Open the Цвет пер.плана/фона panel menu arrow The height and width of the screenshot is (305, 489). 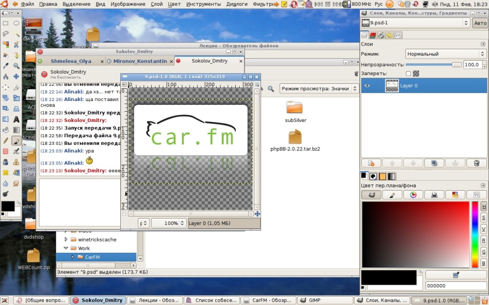(x=483, y=185)
